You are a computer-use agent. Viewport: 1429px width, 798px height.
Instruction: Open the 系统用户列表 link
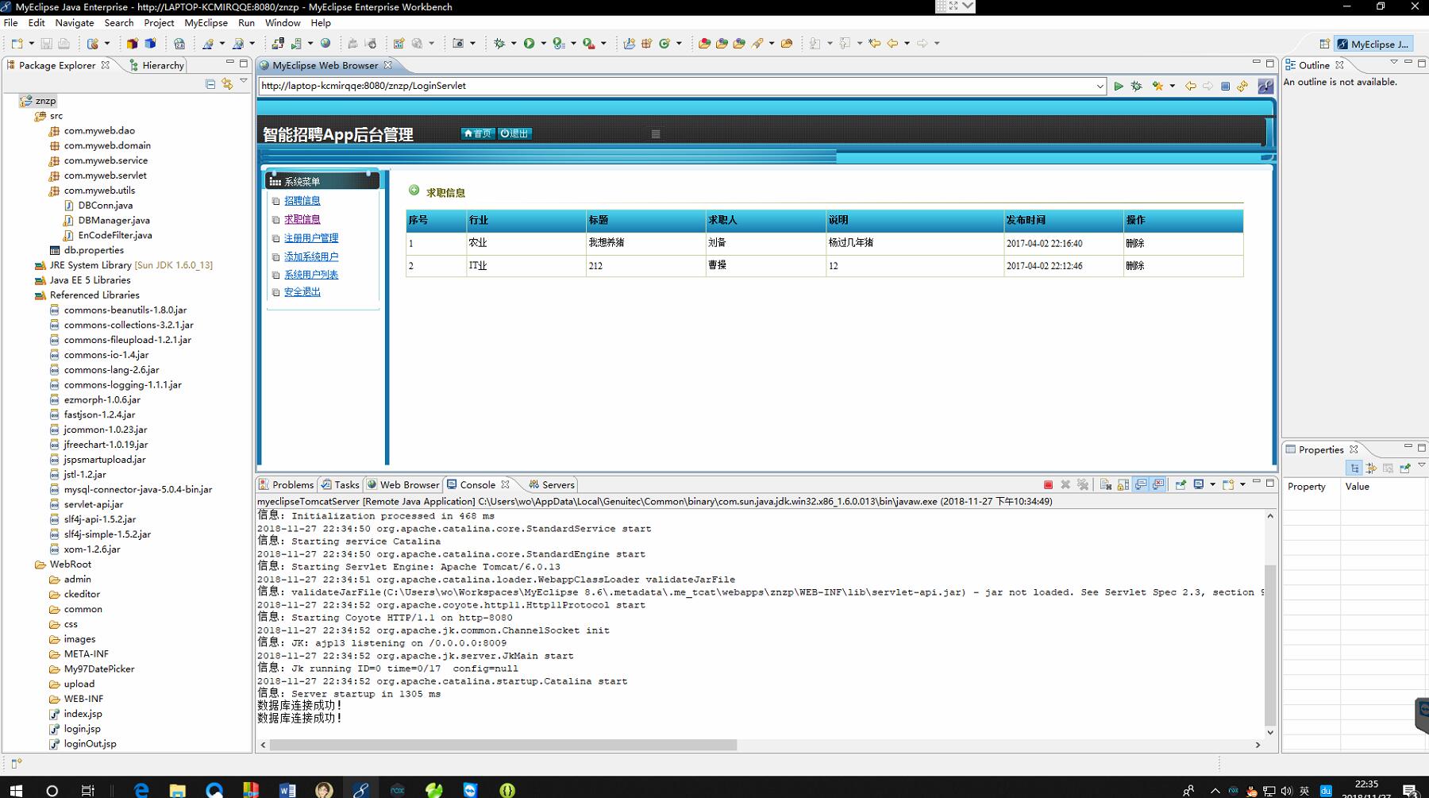click(x=311, y=275)
